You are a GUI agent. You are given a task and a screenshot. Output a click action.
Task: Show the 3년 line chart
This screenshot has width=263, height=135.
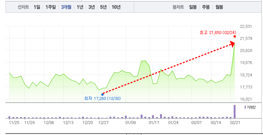coord(92,7)
